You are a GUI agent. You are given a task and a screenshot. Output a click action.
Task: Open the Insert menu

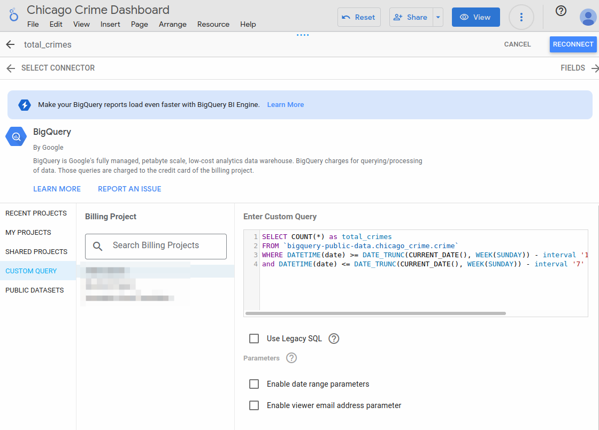(x=110, y=24)
